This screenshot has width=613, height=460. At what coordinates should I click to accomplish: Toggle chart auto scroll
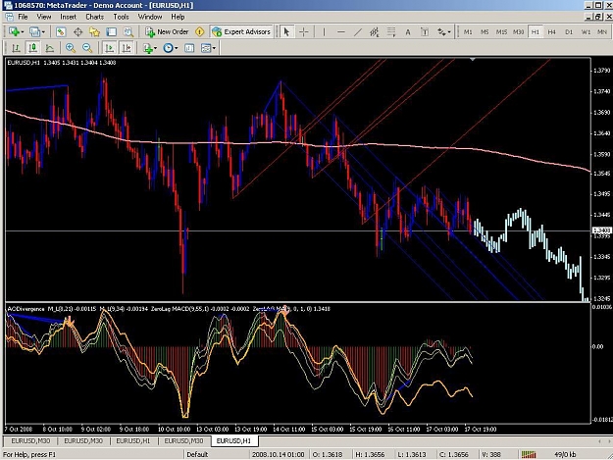[110, 48]
